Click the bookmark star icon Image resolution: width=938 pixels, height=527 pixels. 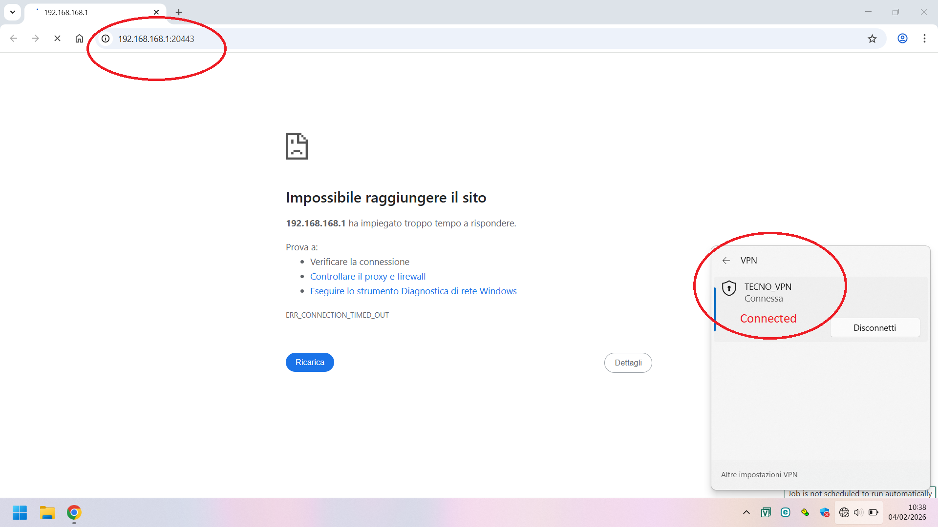tap(872, 39)
